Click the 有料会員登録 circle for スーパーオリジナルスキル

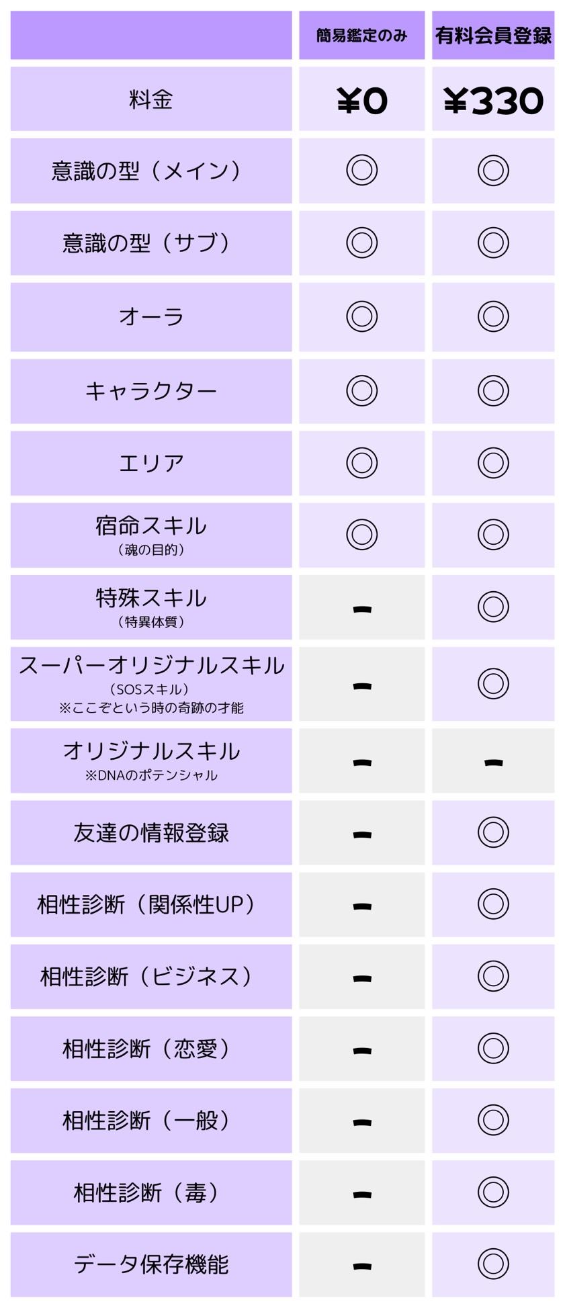(493, 683)
